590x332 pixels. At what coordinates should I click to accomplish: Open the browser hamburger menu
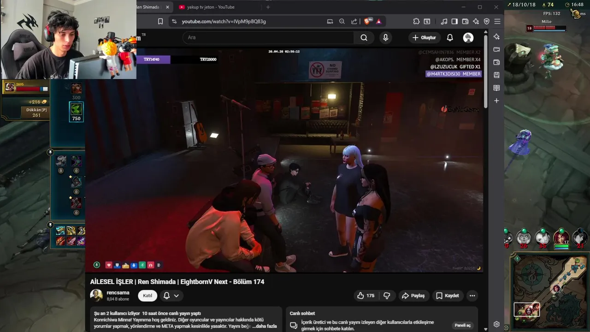click(497, 21)
